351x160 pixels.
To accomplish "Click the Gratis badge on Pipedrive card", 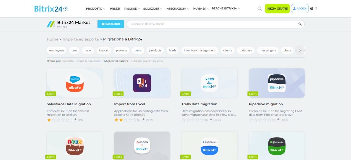I will [253, 94].
